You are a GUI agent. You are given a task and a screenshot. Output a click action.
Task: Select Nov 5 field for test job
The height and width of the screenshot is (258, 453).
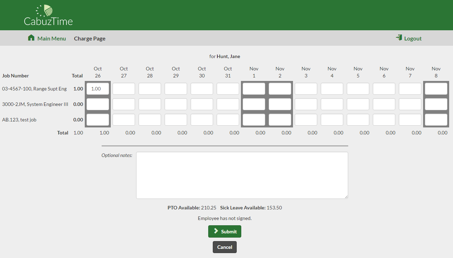pyautogui.click(x=358, y=120)
